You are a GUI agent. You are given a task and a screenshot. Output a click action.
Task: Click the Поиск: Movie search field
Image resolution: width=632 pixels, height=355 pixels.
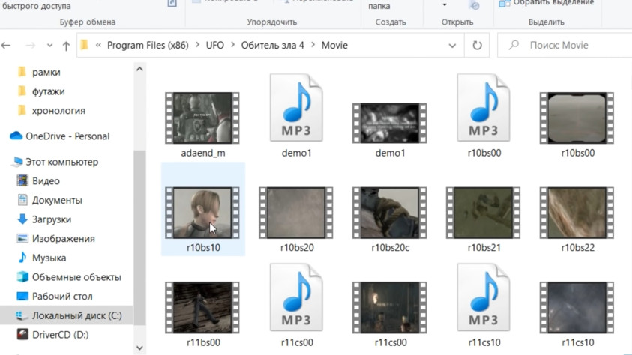(565, 46)
